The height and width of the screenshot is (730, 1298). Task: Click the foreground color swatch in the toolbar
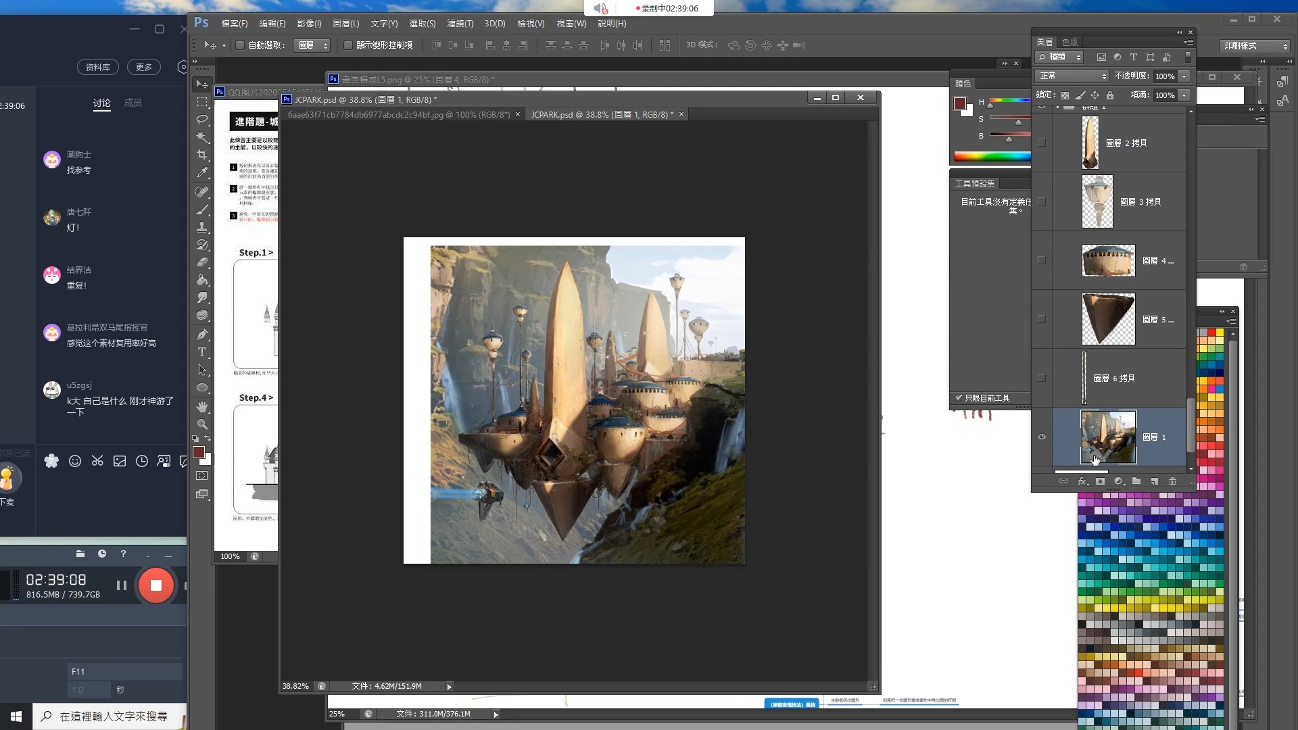pyautogui.click(x=198, y=452)
